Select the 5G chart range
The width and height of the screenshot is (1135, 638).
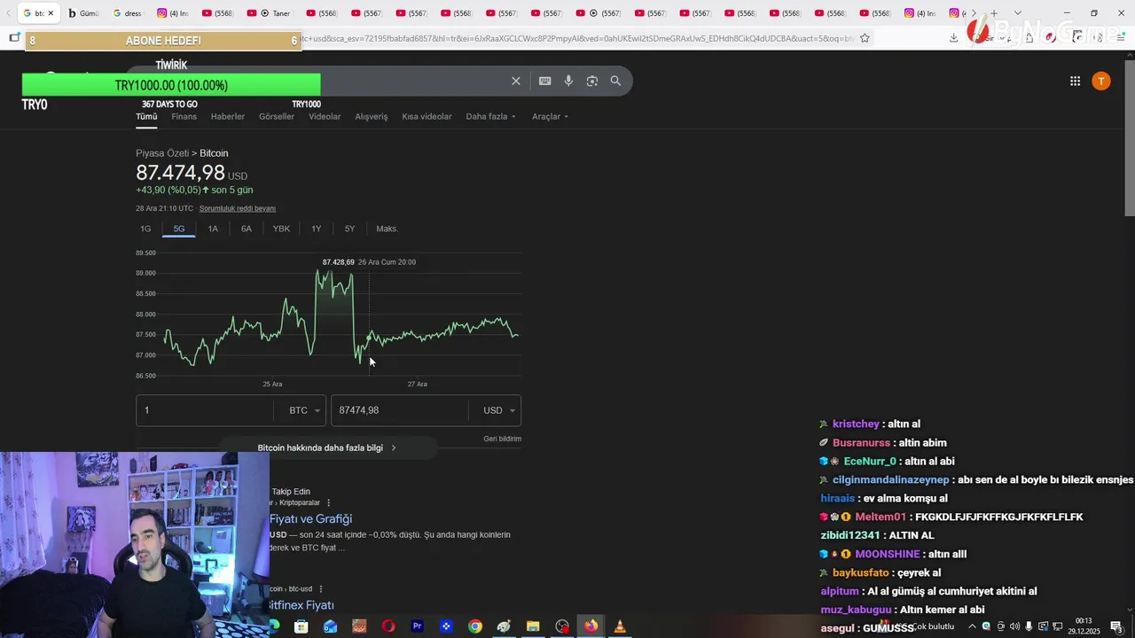point(179,229)
